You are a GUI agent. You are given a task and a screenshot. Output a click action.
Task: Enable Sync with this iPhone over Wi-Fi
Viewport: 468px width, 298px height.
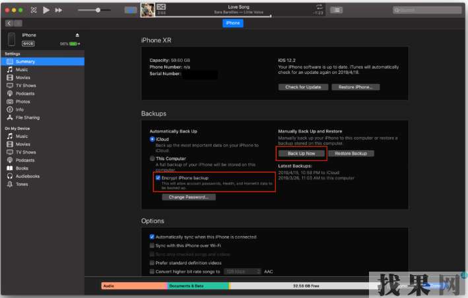coord(152,245)
